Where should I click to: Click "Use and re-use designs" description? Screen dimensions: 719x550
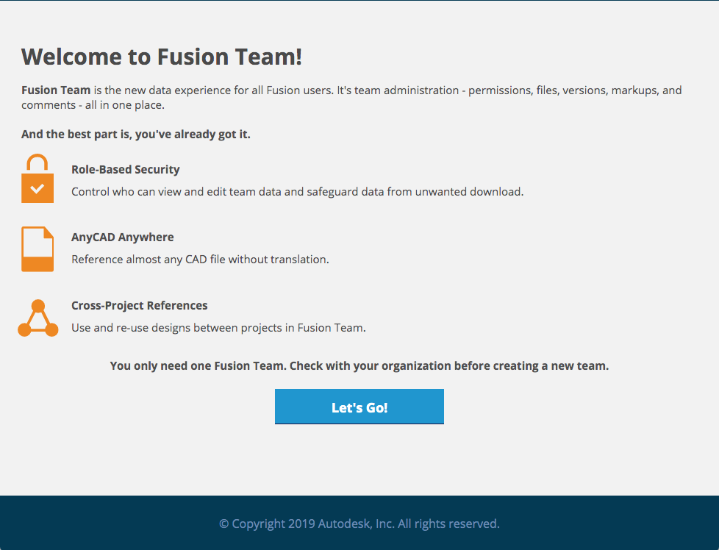point(218,328)
